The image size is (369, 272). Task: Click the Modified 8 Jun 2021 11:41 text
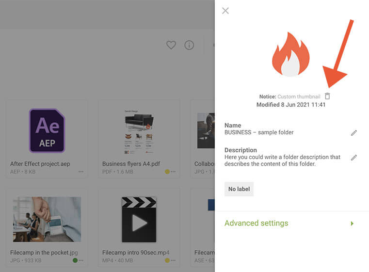coord(291,104)
